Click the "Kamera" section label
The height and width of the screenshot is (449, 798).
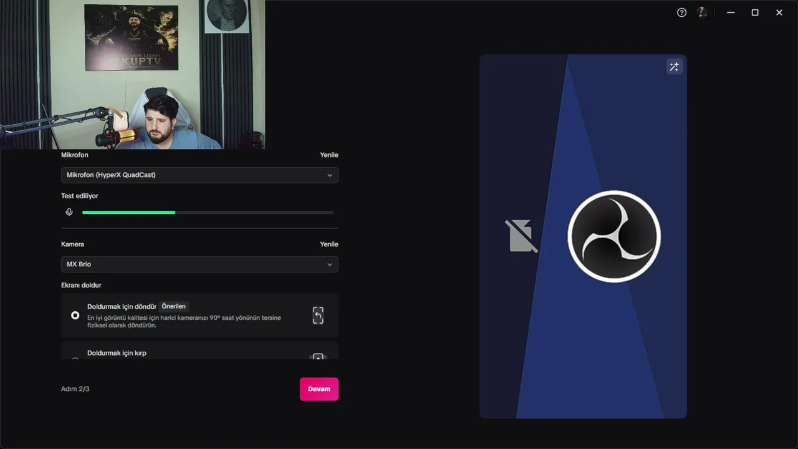pos(72,244)
